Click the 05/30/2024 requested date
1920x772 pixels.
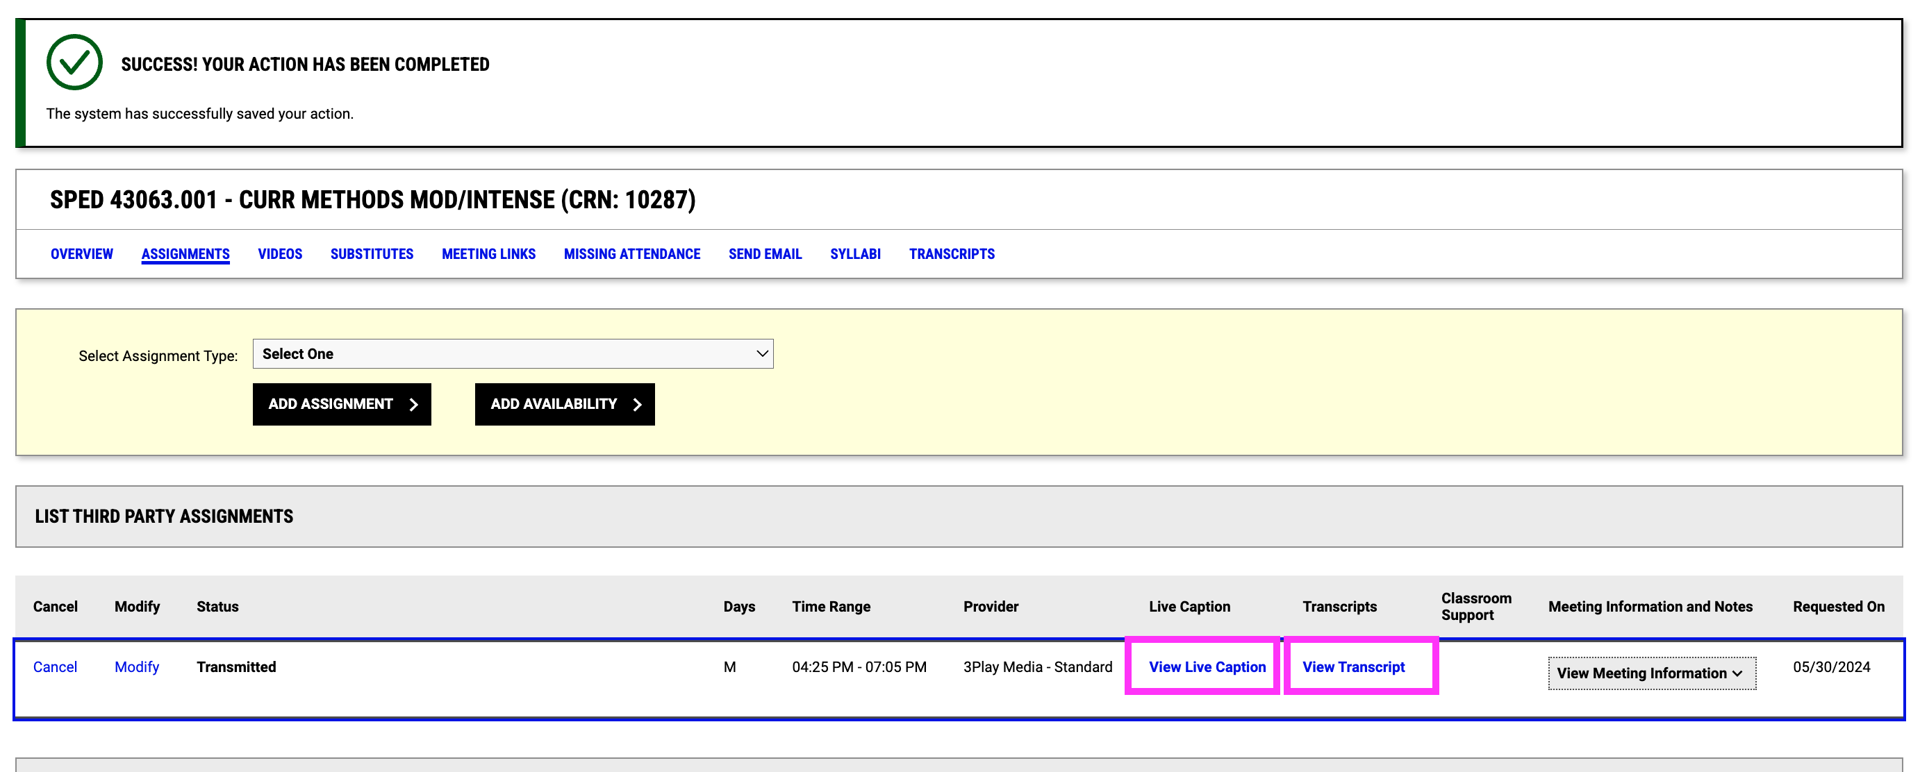point(1831,667)
